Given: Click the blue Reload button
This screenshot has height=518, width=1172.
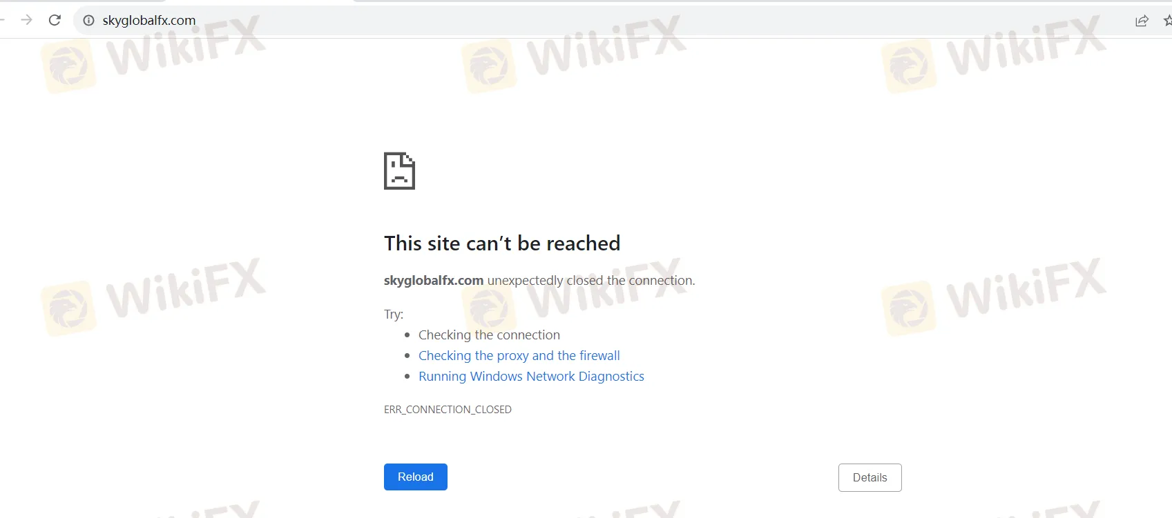Looking at the screenshot, I should point(416,477).
